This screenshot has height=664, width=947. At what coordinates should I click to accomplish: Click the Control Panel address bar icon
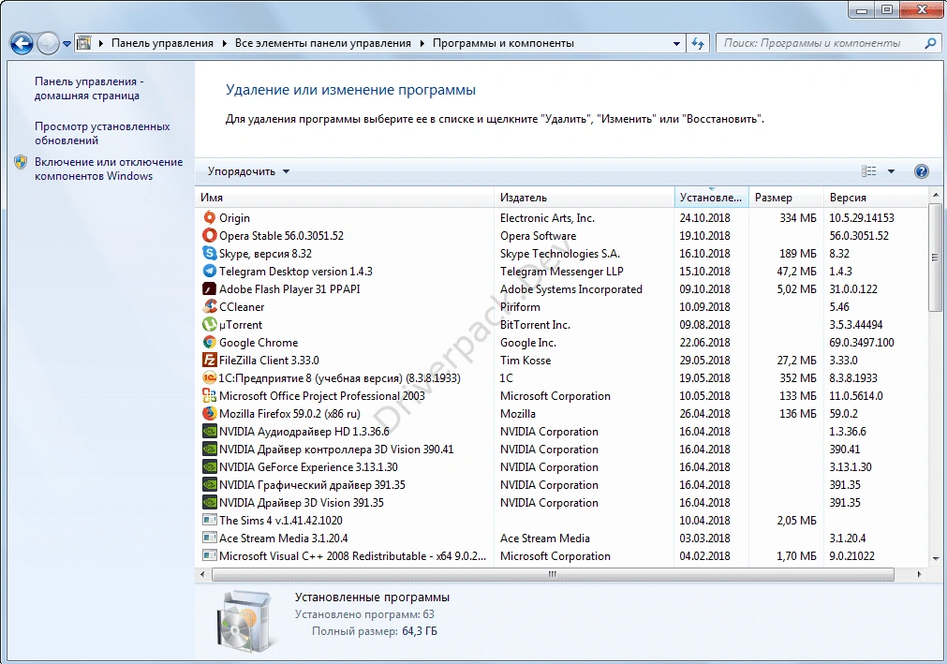tap(84, 43)
